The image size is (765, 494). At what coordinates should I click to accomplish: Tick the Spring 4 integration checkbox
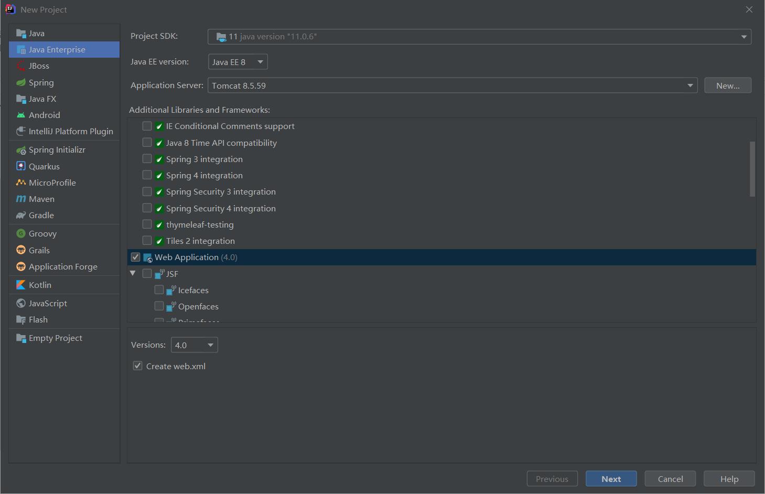click(x=147, y=175)
